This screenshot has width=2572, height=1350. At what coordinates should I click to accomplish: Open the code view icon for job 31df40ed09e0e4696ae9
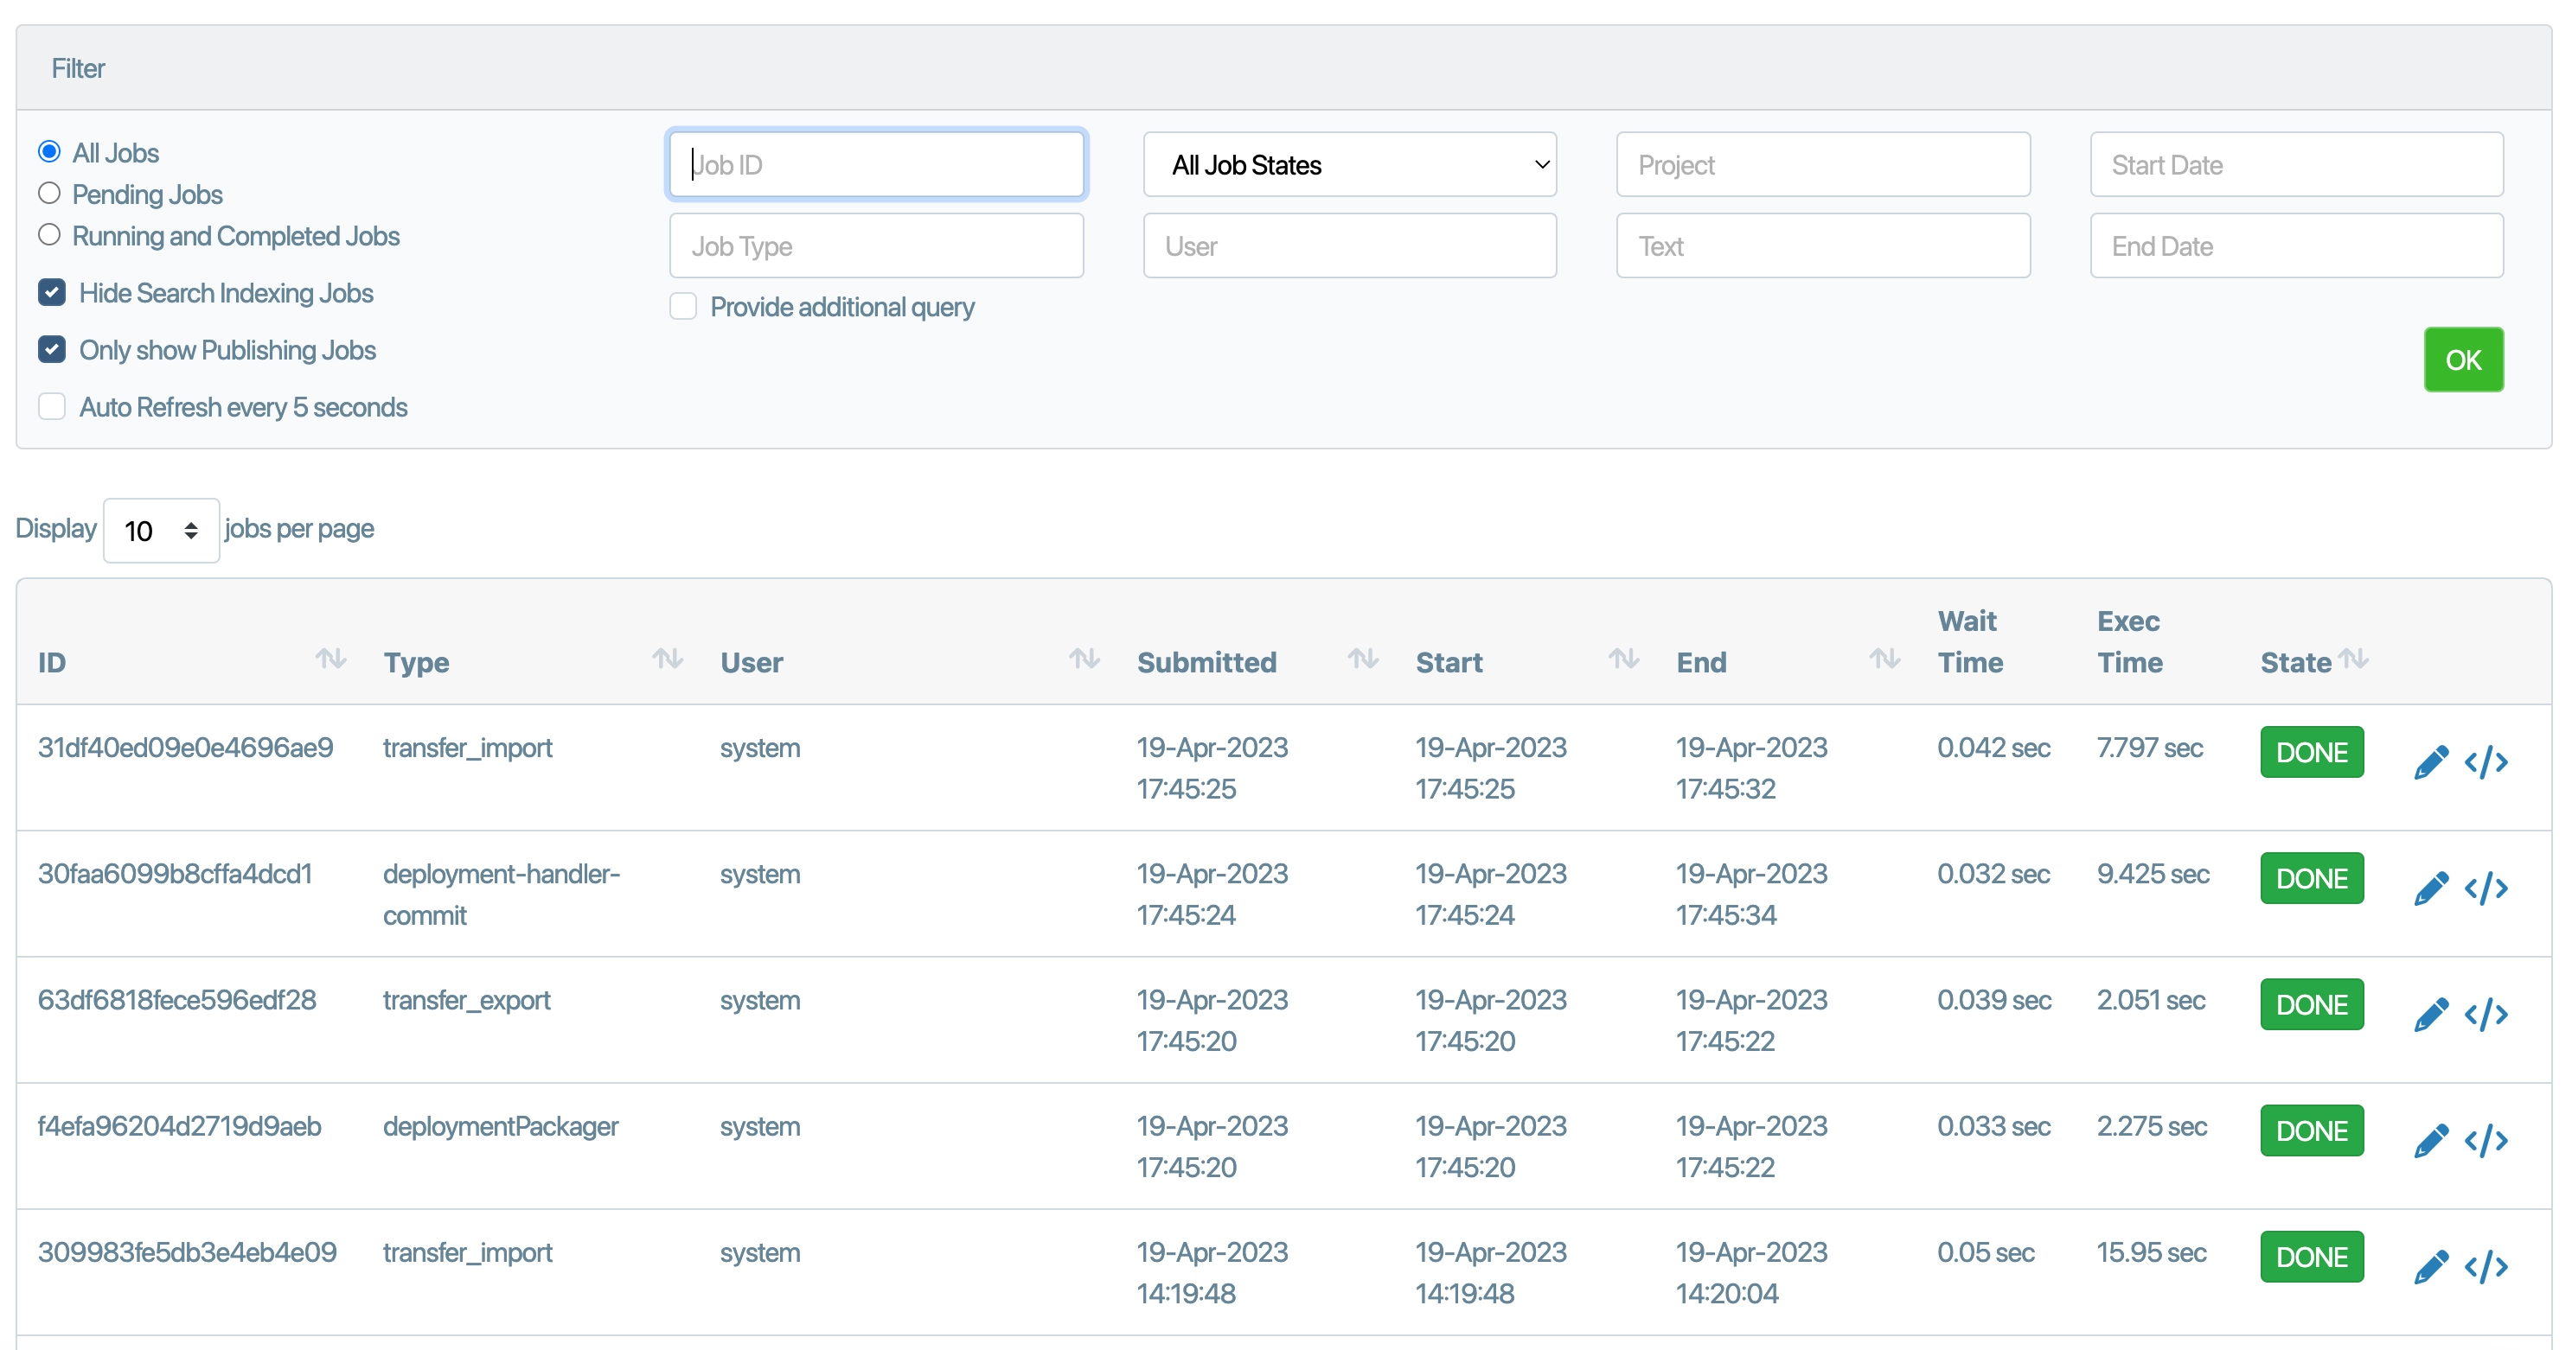[x=2486, y=762]
